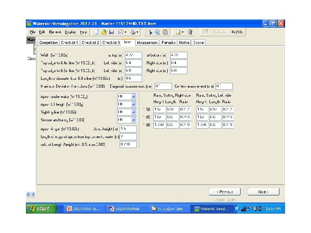Click the Cut toolbar icon
311x233 pixels.
pyautogui.click(x=150, y=32)
